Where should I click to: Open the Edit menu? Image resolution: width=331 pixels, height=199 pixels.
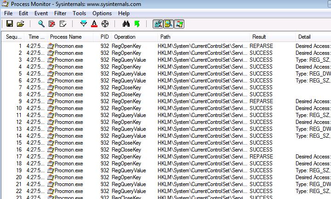pyautogui.click(x=23, y=13)
